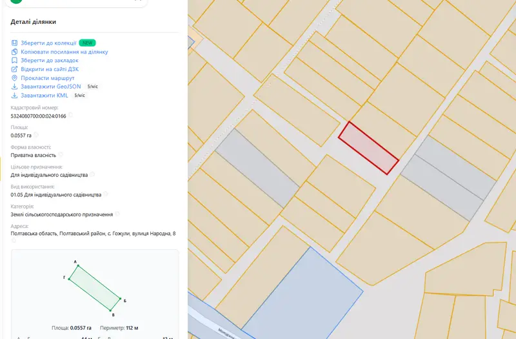The image size is (516, 339).
Task: Click copy icon beside 'Приватна власність'
Action: coord(61,154)
